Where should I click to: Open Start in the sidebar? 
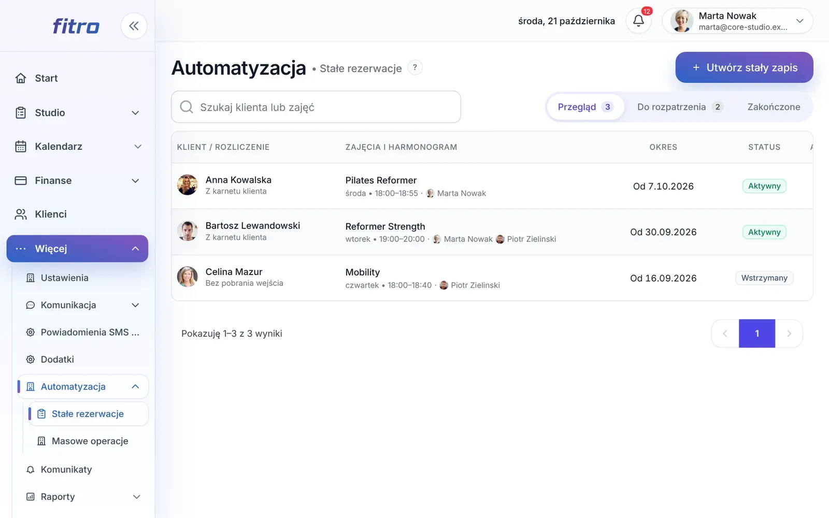pyautogui.click(x=77, y=78)
